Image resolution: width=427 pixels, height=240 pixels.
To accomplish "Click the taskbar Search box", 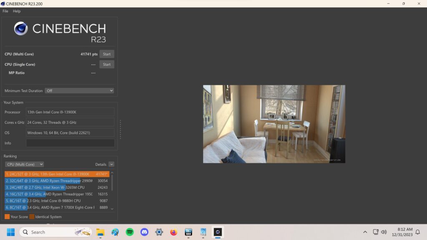I will coord(55,232).
